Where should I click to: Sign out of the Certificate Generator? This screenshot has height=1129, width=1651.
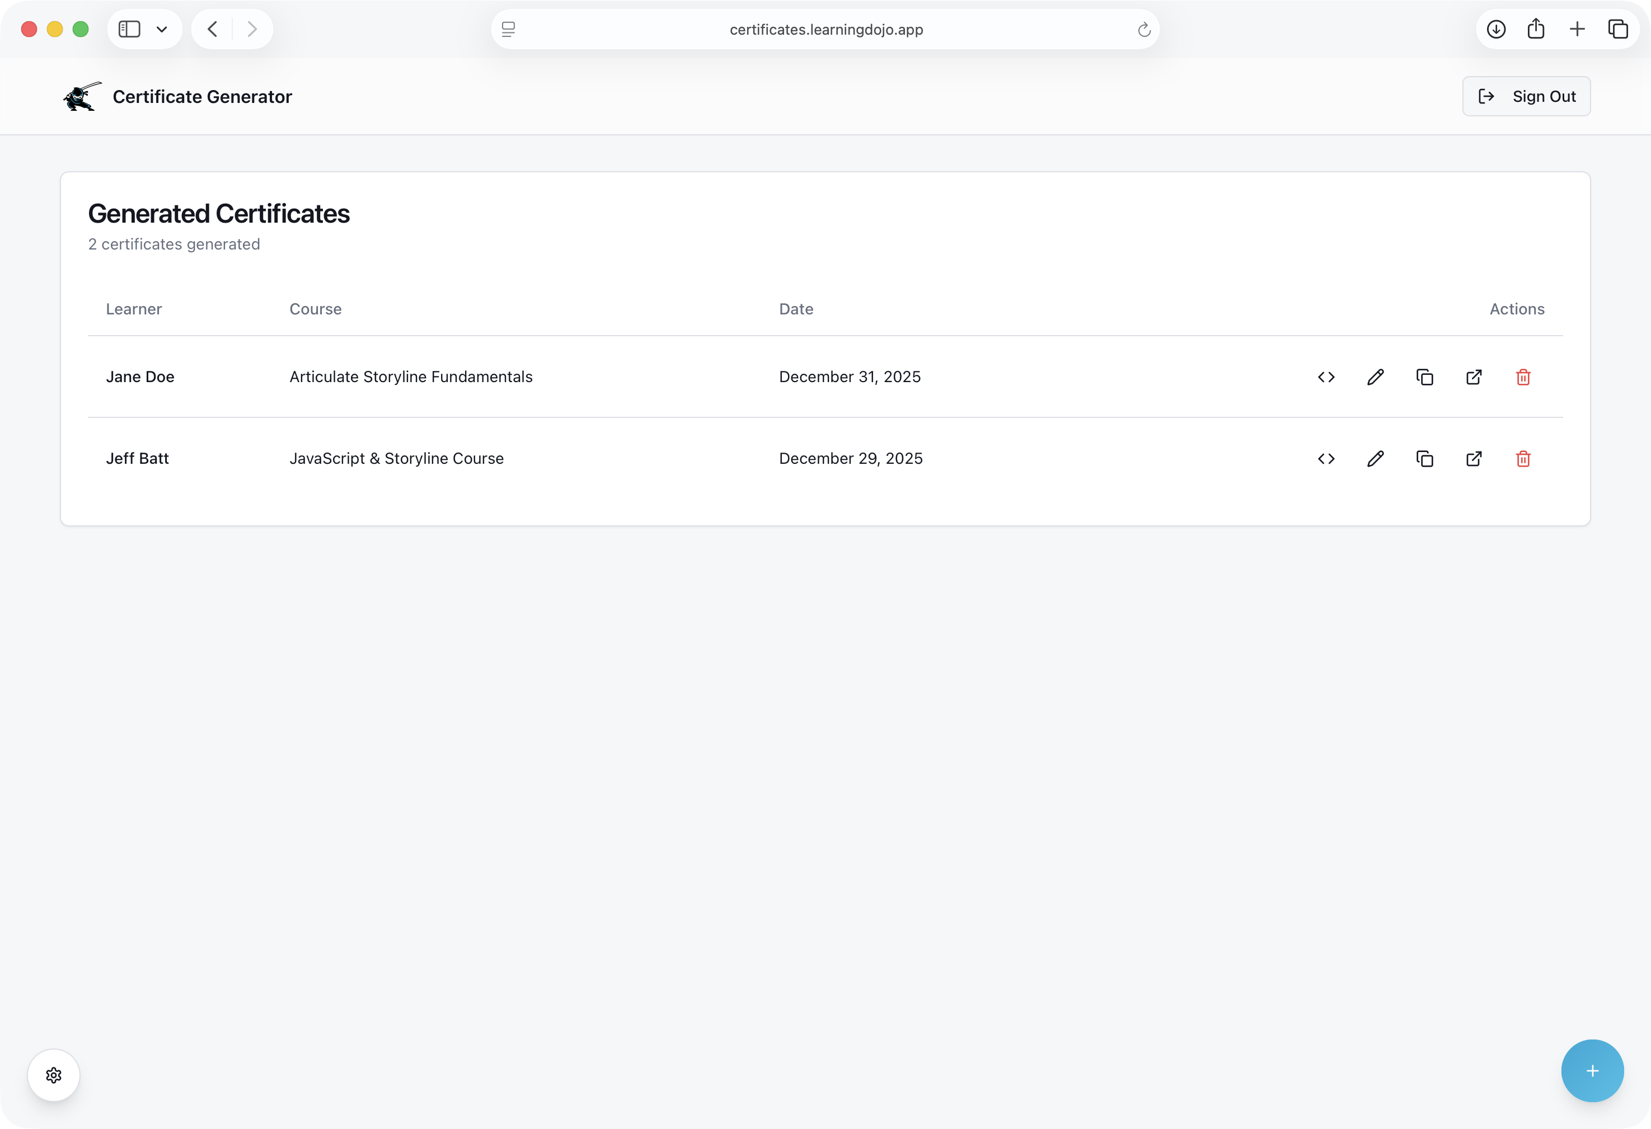(x=1526, y=96)
